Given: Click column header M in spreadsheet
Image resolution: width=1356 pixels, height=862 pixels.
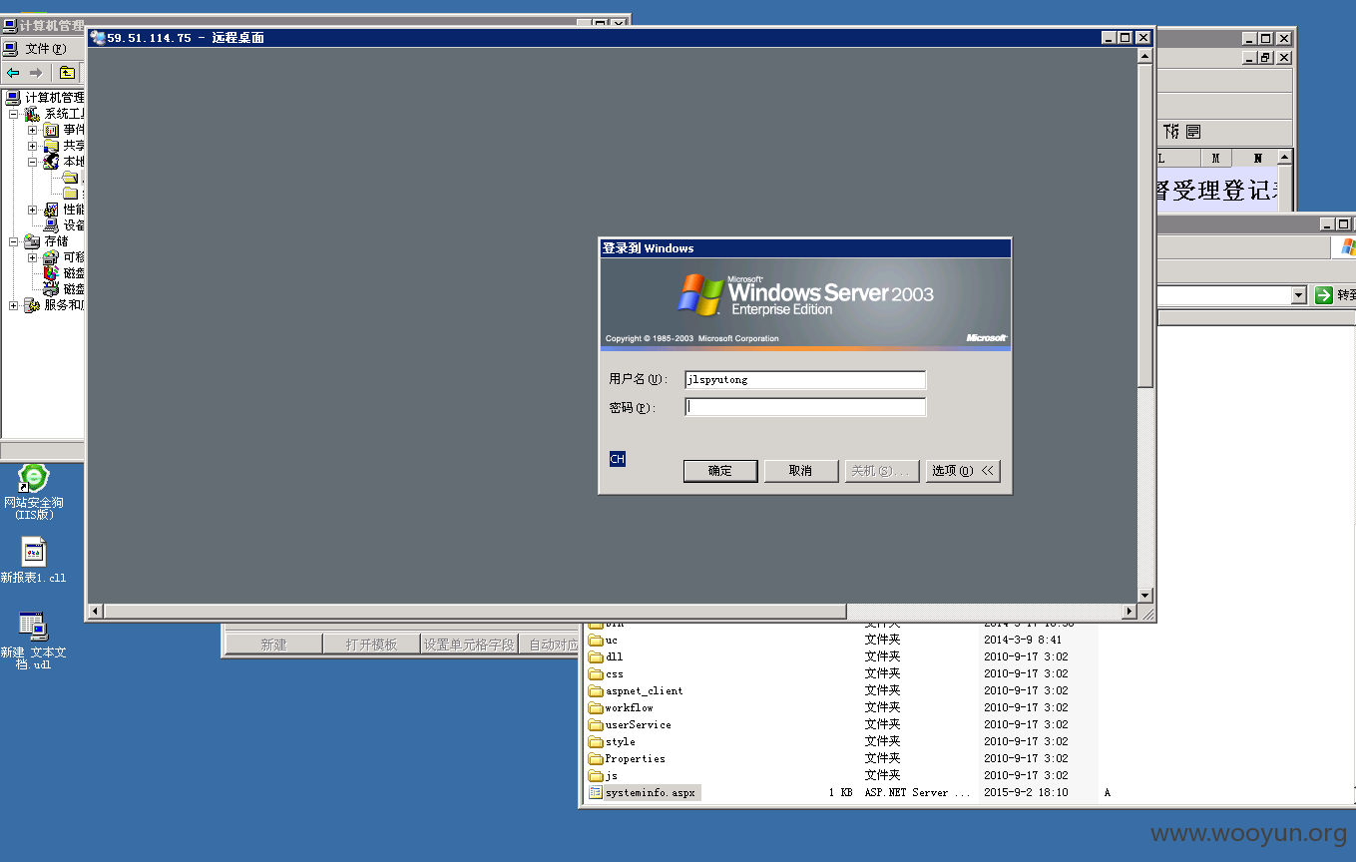Looking at the screenshot, I should [x=1215, y=159].
